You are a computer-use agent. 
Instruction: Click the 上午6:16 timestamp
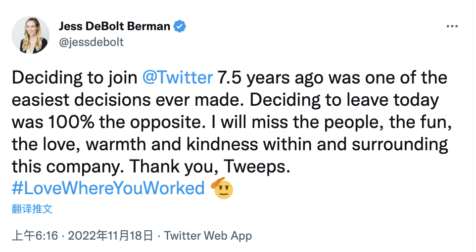(35, 236)
